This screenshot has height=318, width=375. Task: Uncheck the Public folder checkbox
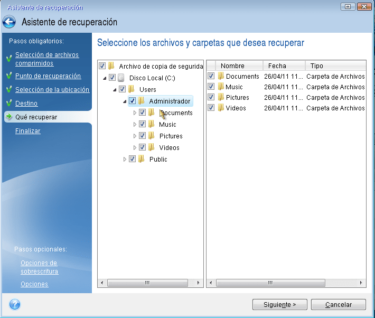tap(132, 159)
